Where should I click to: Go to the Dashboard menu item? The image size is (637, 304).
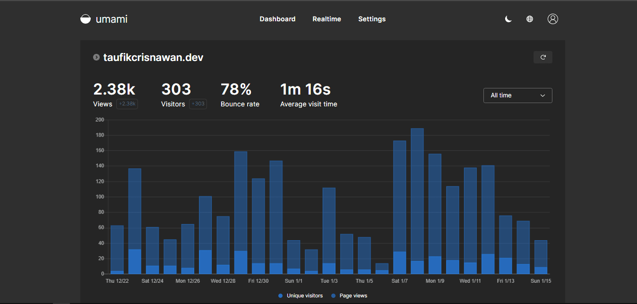click(x=277, y=19)
